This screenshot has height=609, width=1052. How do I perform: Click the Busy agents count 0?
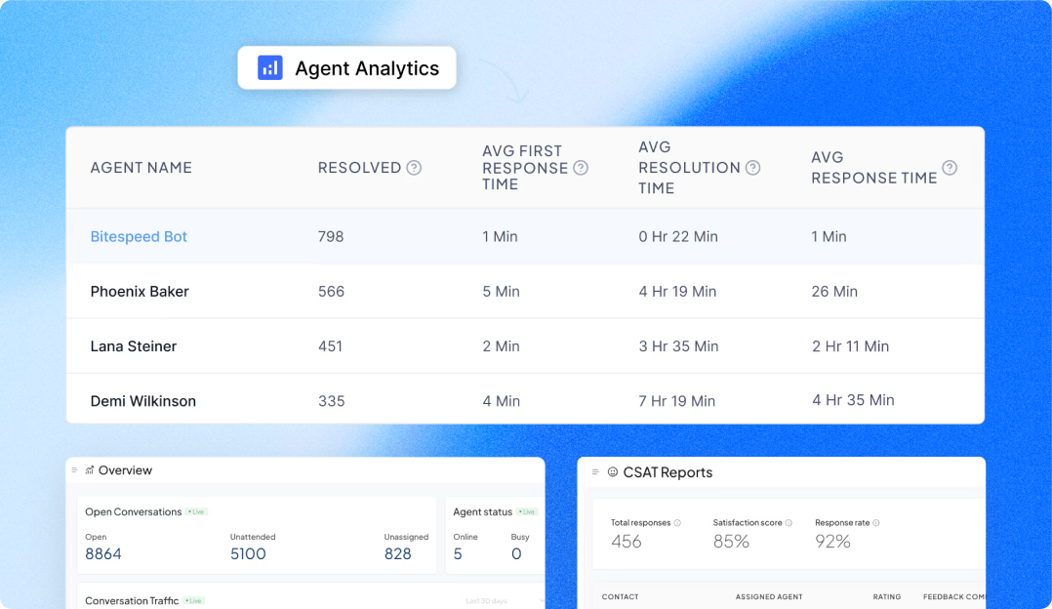(516, 554)
